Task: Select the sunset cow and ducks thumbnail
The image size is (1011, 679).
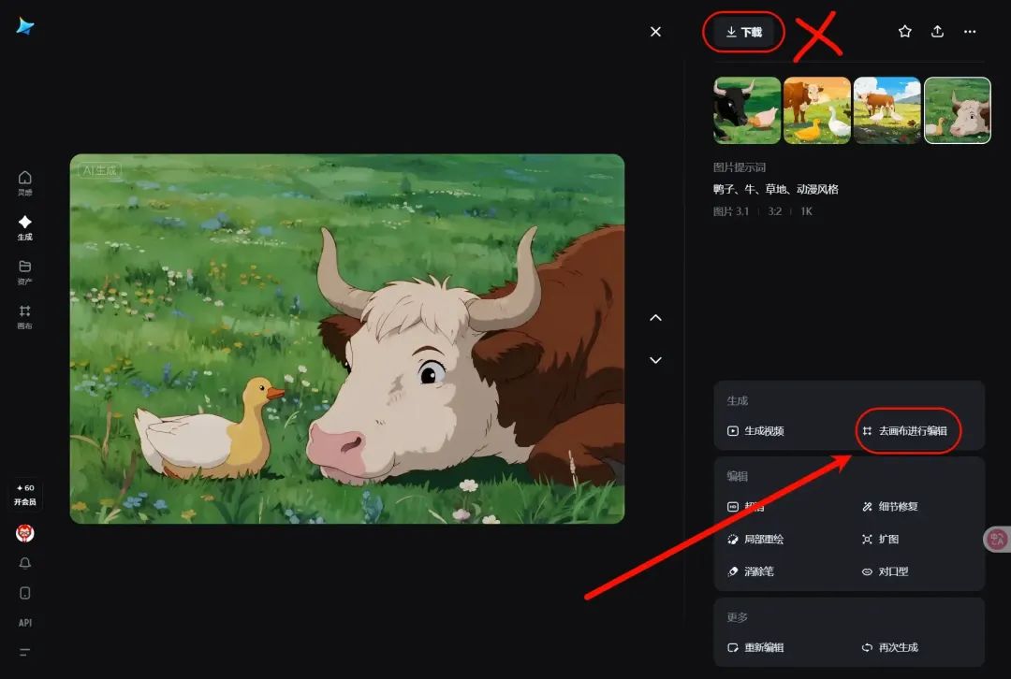Action: [x=817, y=110]
